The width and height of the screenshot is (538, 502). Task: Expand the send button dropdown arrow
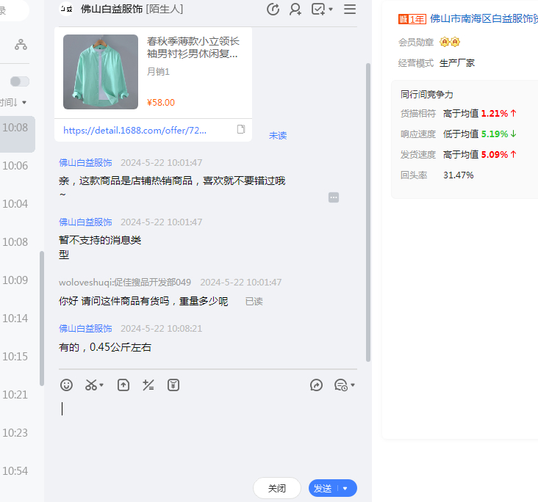345,489
